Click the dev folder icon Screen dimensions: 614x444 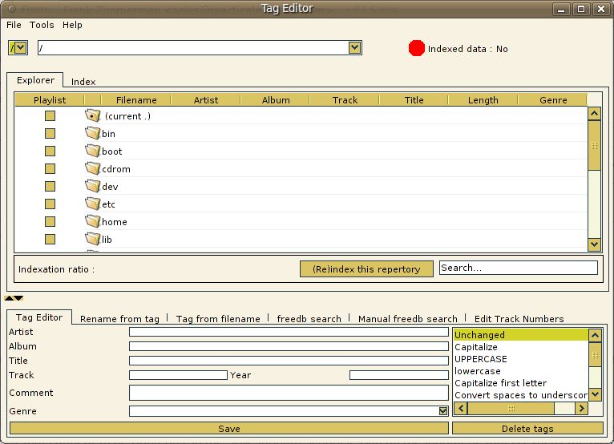click(92, 186)
